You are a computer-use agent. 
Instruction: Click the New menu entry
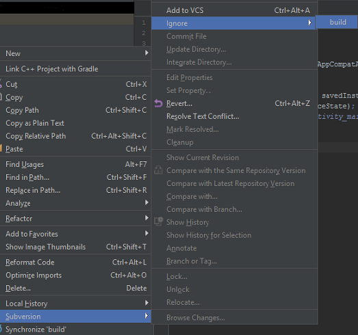(x=75, y=53)
